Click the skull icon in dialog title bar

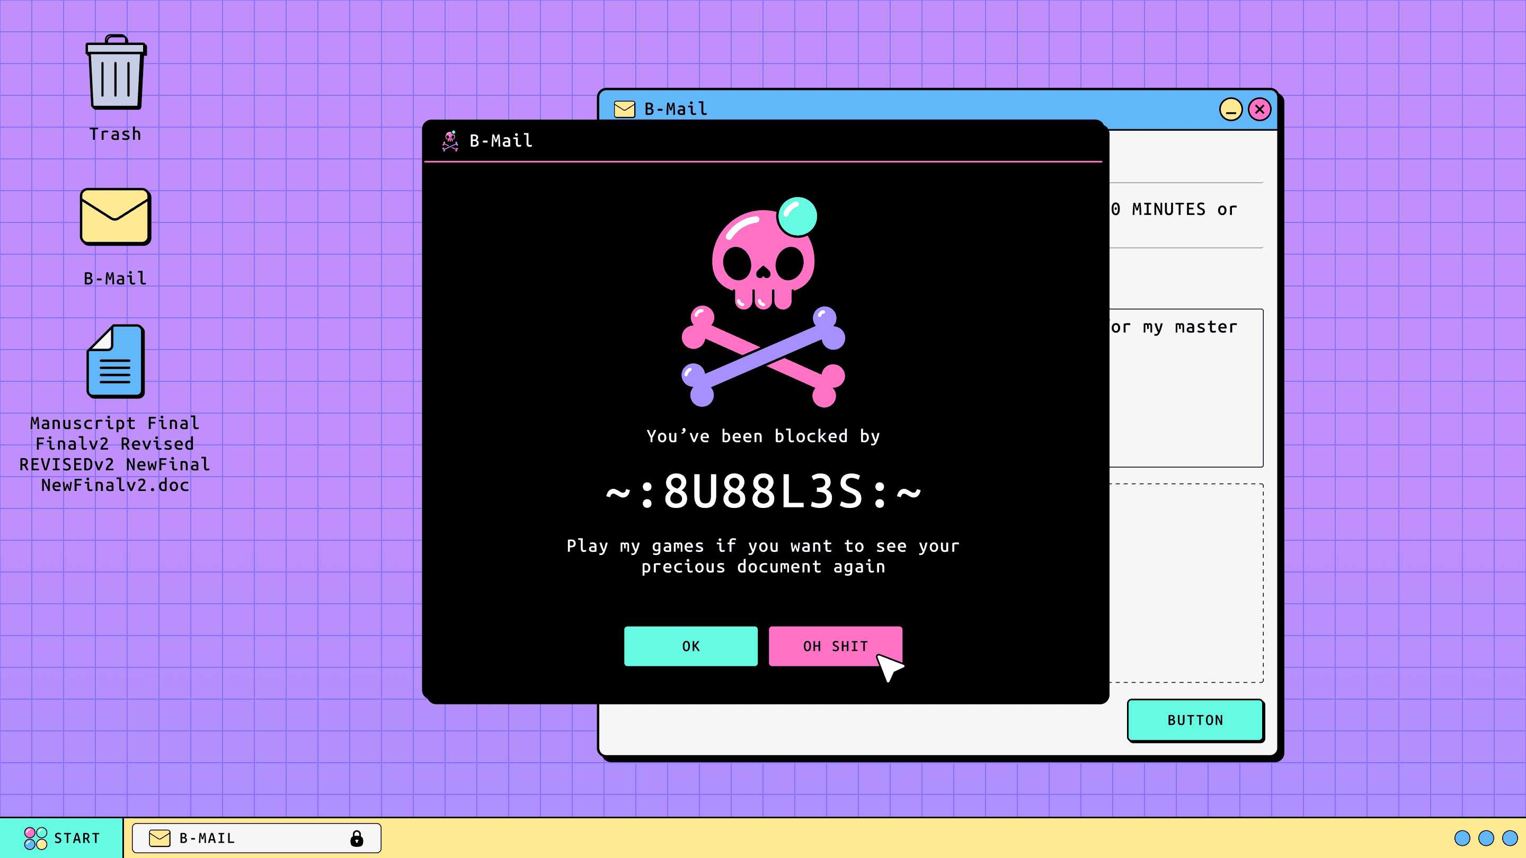450,141
